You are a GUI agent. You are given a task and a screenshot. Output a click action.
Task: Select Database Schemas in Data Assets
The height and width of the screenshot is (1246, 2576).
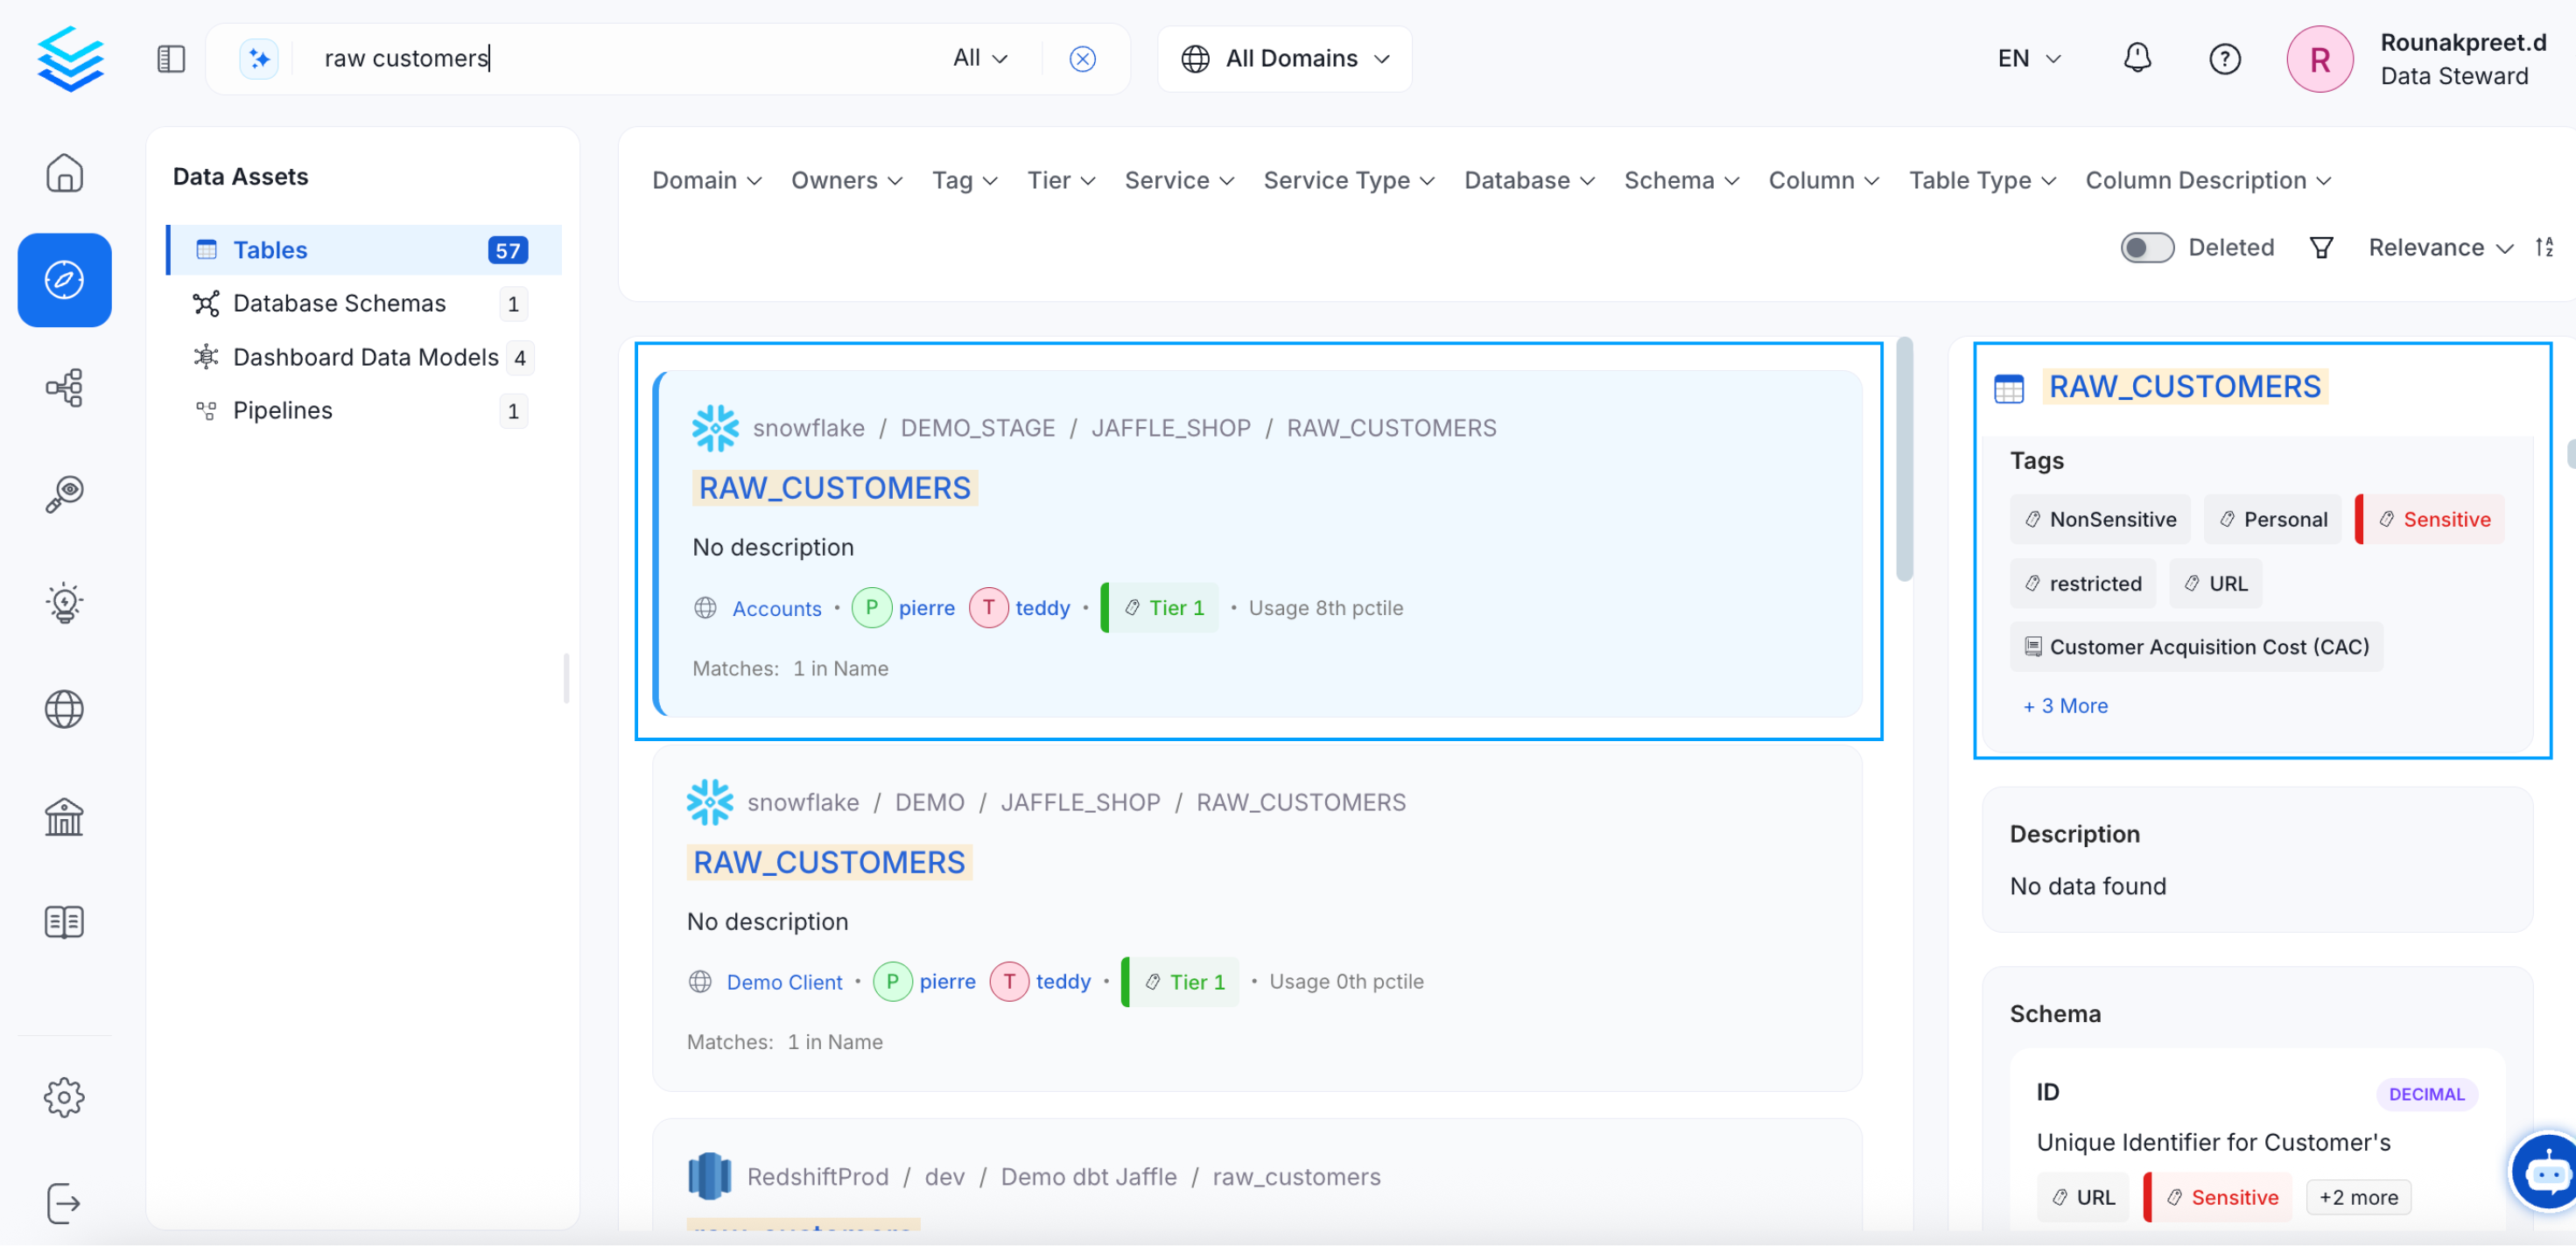pyautogui.click(x=339, y=303)
